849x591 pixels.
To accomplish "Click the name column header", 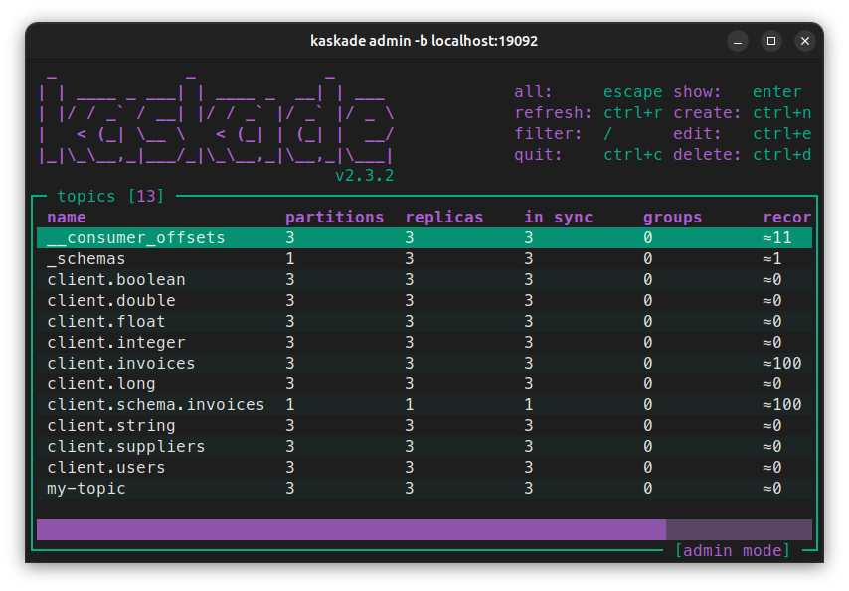I will 66,218.
